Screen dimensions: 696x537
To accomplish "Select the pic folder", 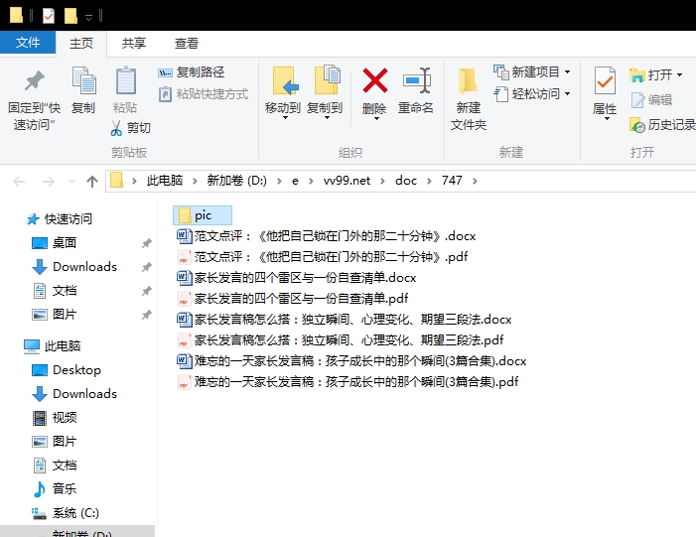I will 203,215.
